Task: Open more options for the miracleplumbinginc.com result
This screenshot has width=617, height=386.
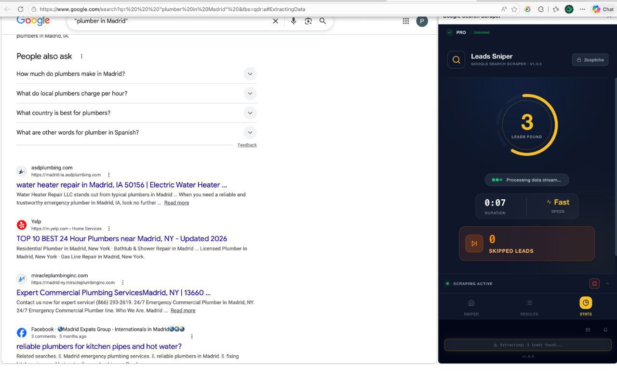Action: point(123,282)
